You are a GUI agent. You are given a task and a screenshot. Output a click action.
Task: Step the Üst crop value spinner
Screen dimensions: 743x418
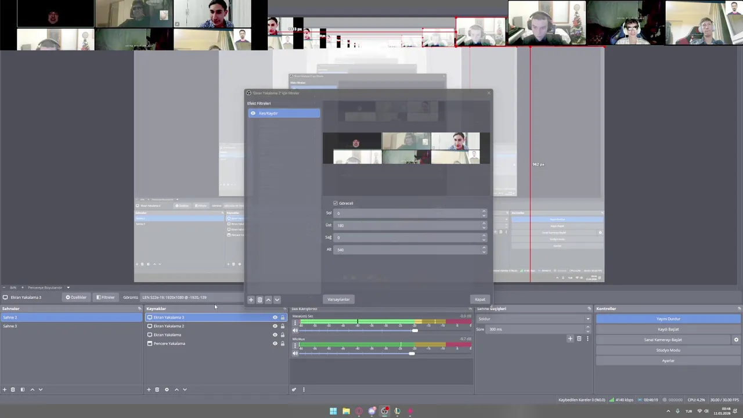[x=484, y=225]
